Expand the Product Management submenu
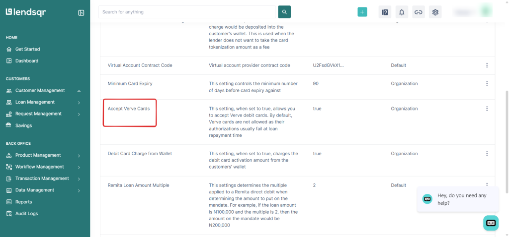509x237 pixels. 79,156
